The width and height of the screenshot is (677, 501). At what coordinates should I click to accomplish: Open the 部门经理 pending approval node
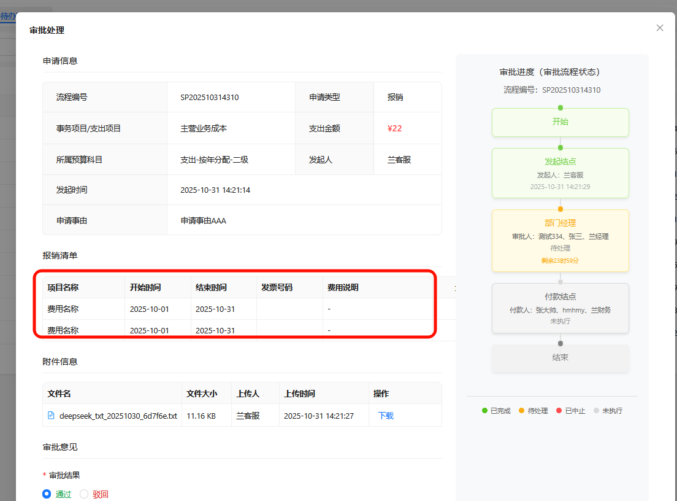click(560, 241)
